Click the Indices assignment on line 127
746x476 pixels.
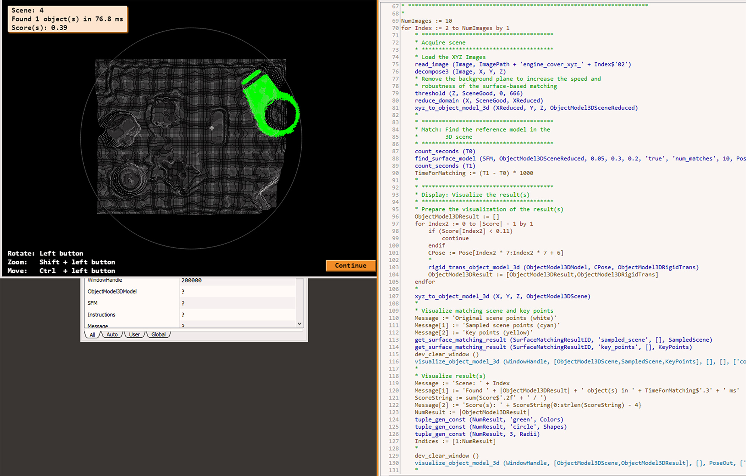[455, 441]
